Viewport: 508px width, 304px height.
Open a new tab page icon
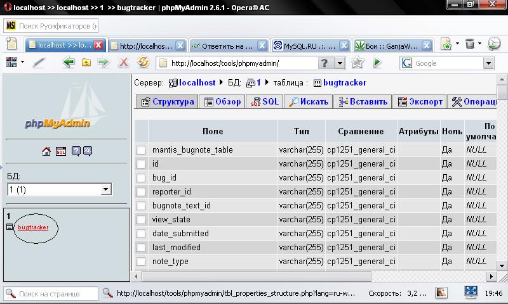pos(11,44)
